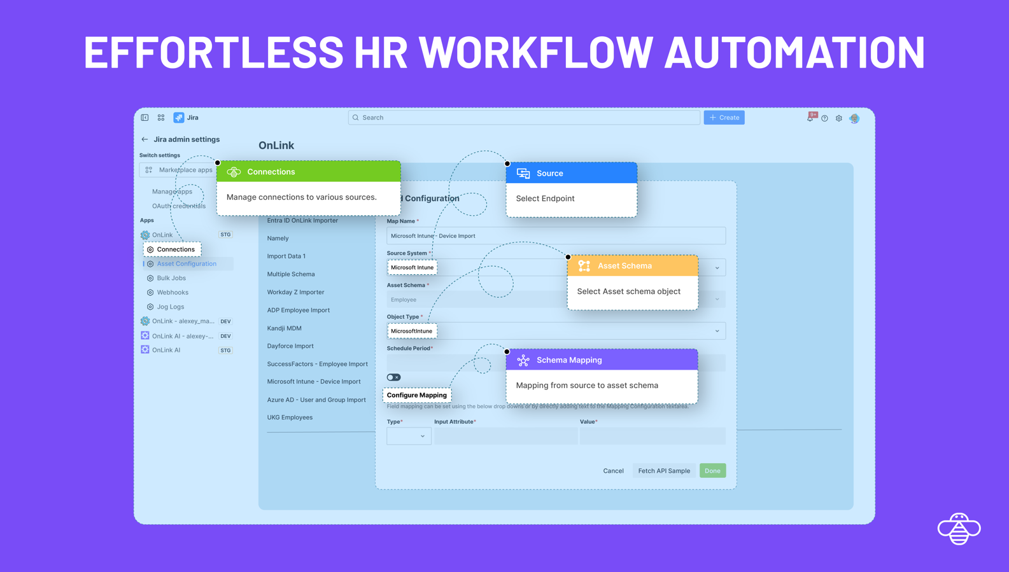Screen dimensions: 1009x572
Task: Click the OnLink AI - alexey DEV app icon
Action: pyautogui.click(x=145, y=336)
